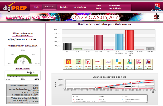The height and width of the screenshot is (106, 163).
Task: Open the Gobernador tab
Action: click(50, 7)
